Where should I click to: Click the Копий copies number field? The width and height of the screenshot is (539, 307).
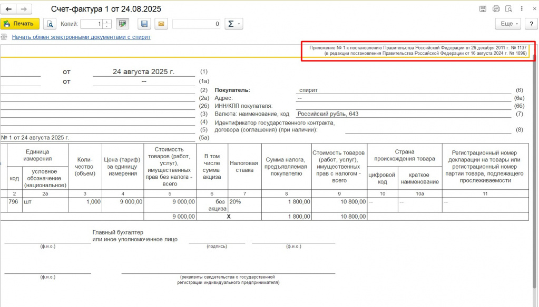pyautogui.click(x=92, y=24)
